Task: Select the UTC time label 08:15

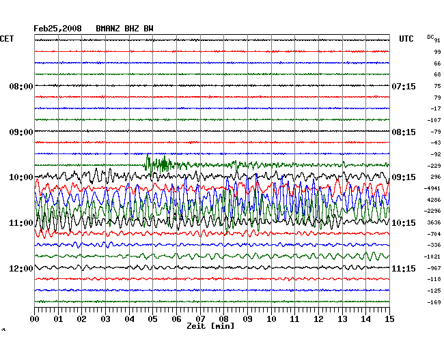Action: 404,132
